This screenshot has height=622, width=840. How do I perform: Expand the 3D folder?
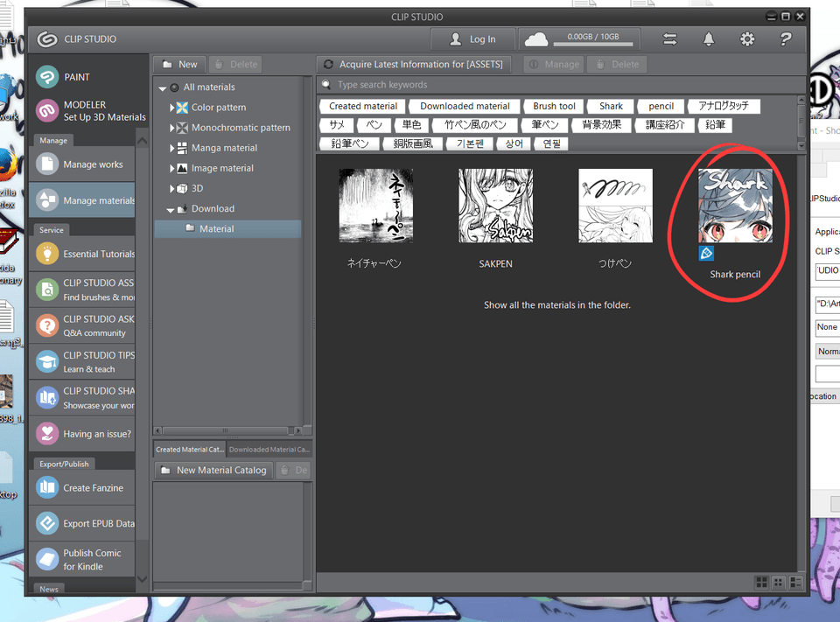pos(172,189)
